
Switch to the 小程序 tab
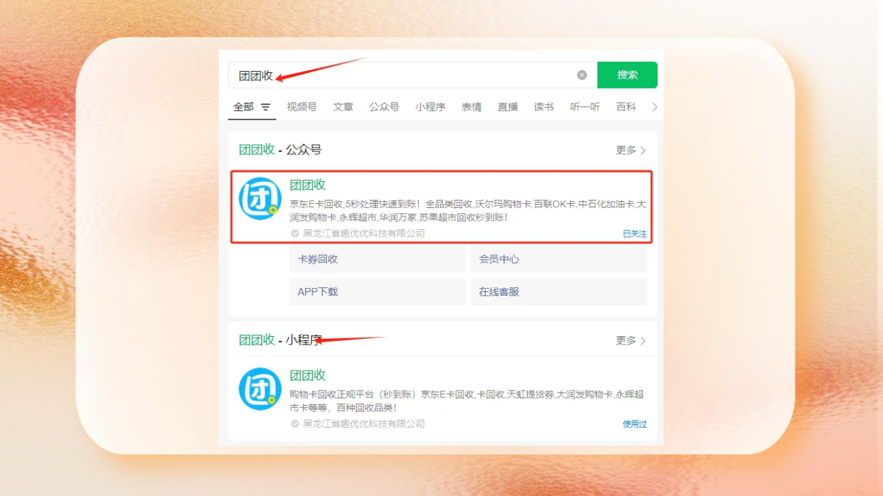click(430, 107)
